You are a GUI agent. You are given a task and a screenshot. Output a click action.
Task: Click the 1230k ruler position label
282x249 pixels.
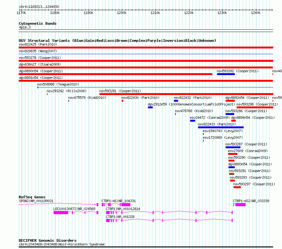coord(222,13)
